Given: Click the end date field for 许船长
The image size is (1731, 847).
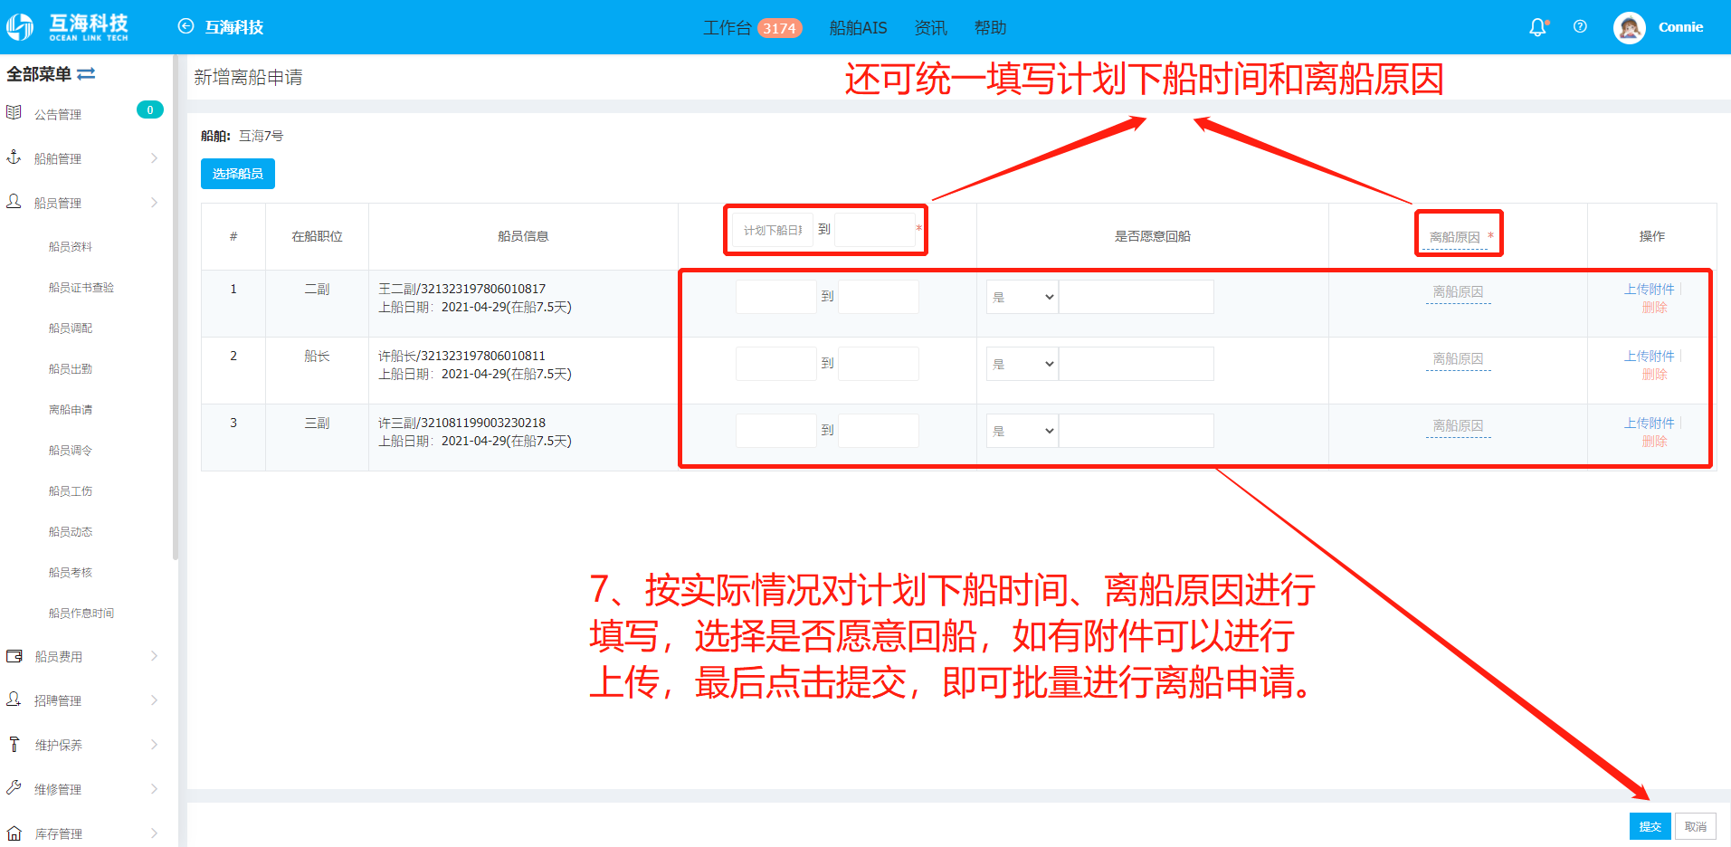Looking at the screenshot, I should pos(879,364).
